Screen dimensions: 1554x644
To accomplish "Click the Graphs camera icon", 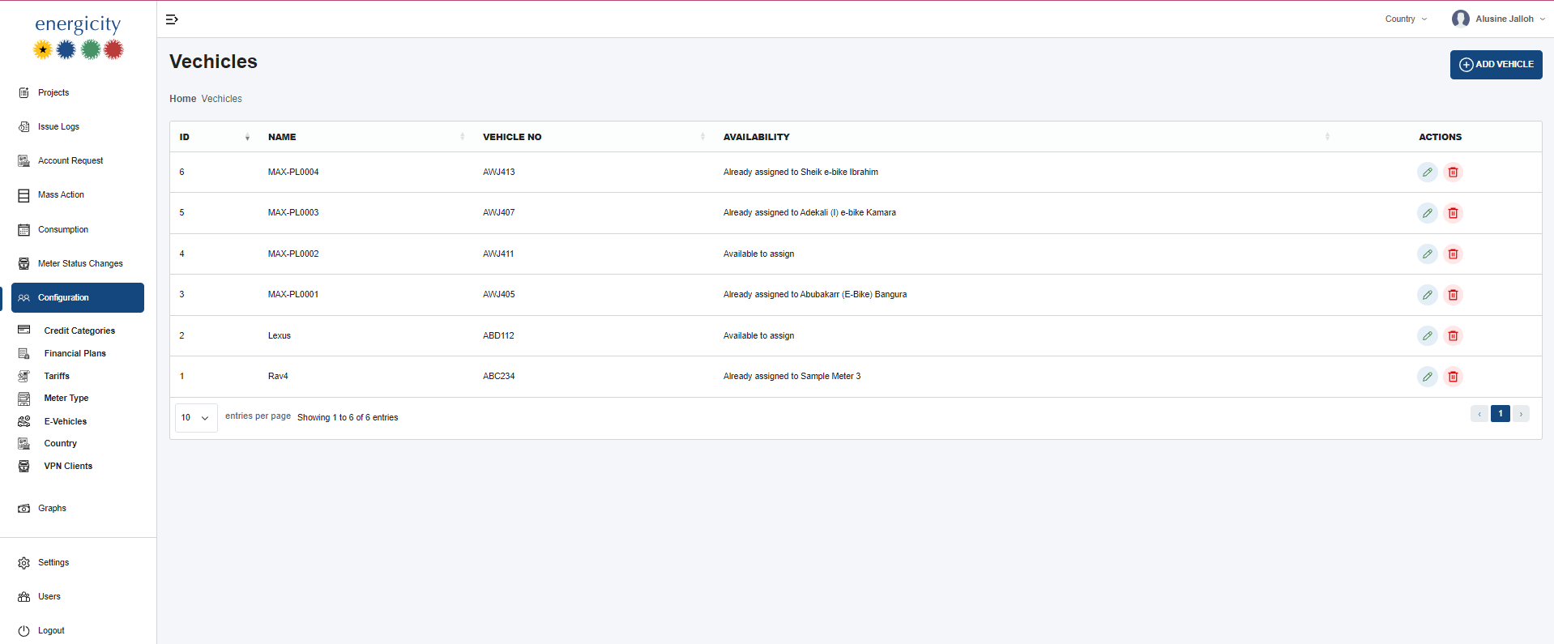I will (23, 509).
